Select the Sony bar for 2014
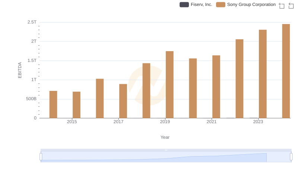 click(x=53, y=105)
